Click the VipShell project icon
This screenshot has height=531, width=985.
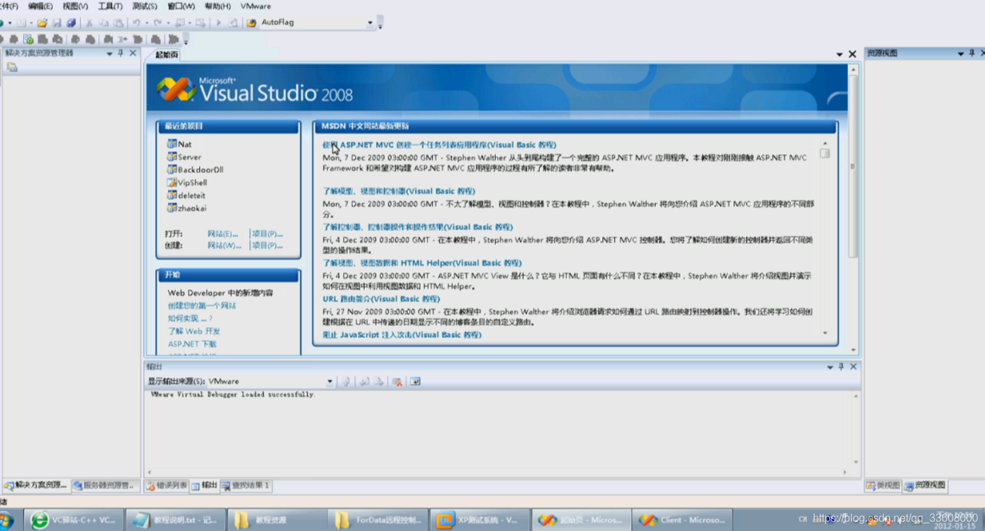172,182
